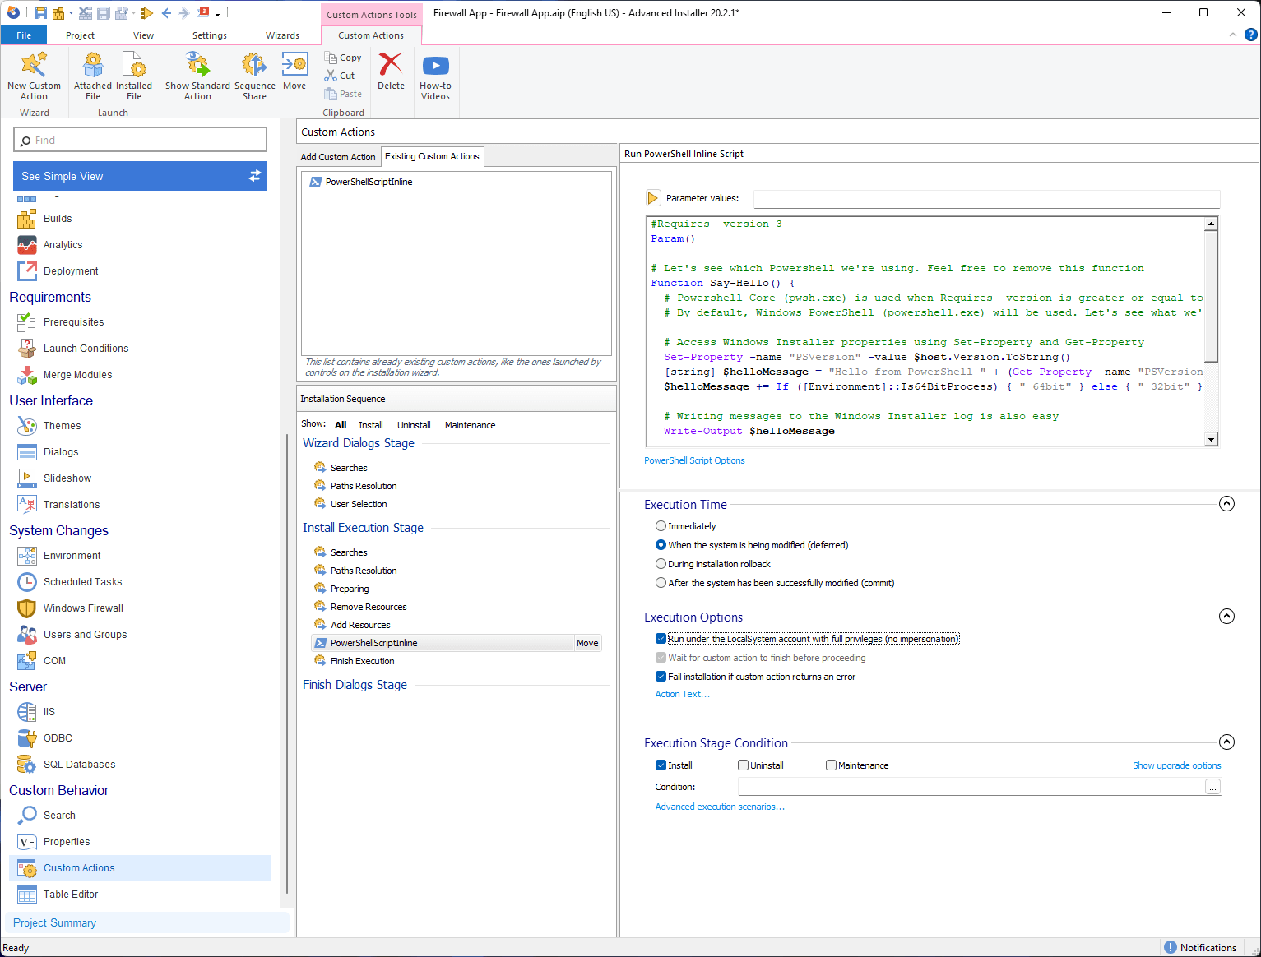Open the Sequence Share tool

(254, 76)
